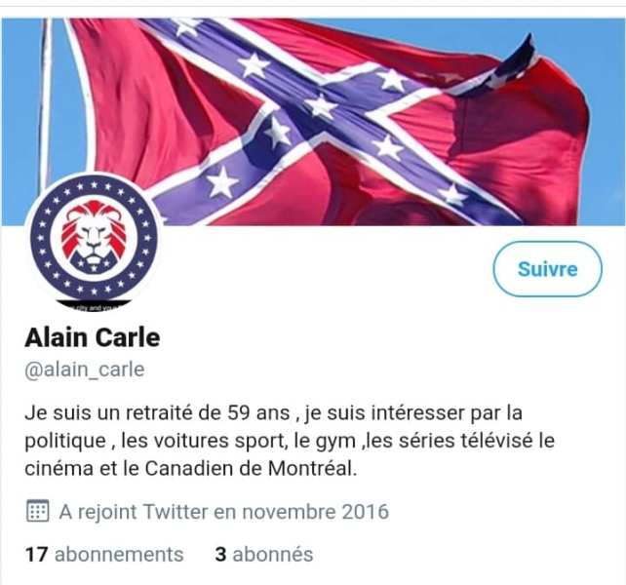Click the word "politique" in the bio
The height and width of the screenshot is (585, 626).
click(x=65, y=442)
